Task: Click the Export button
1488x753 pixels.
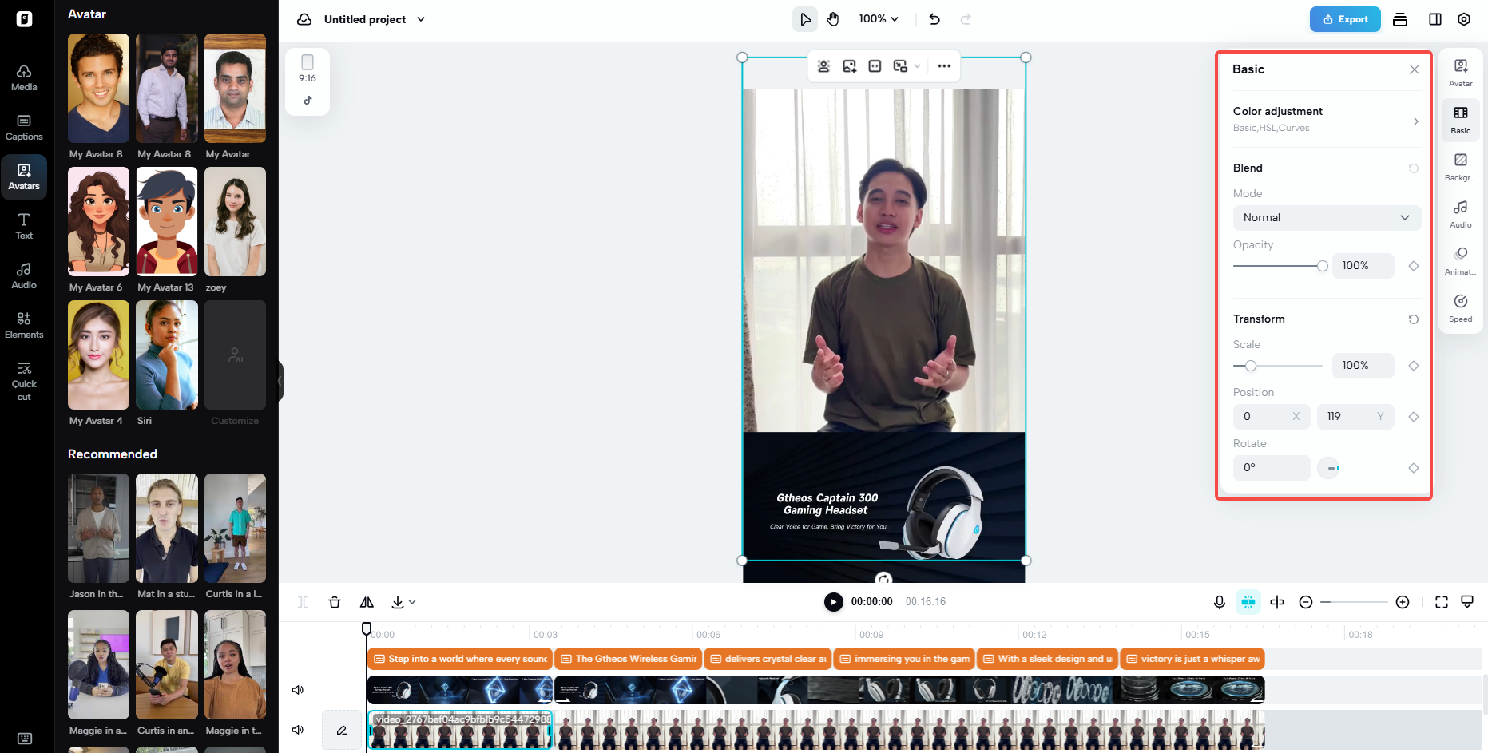Action: coord(1345,19)
